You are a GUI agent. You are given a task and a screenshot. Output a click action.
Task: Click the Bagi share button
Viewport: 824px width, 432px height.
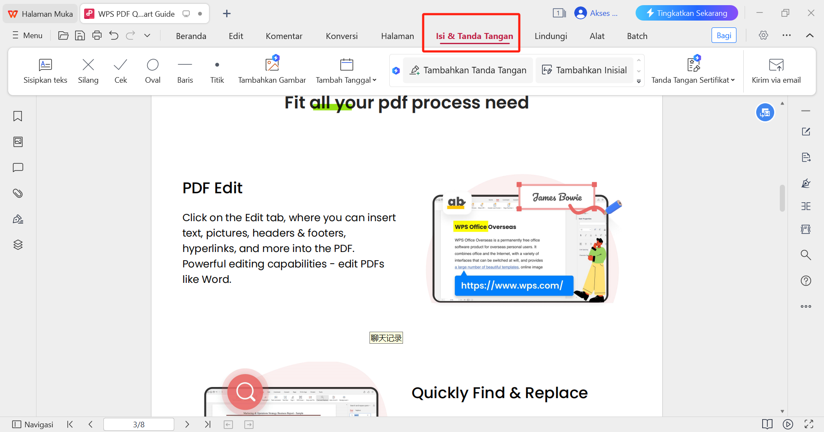pyautogui.click(x=724, y=36)
